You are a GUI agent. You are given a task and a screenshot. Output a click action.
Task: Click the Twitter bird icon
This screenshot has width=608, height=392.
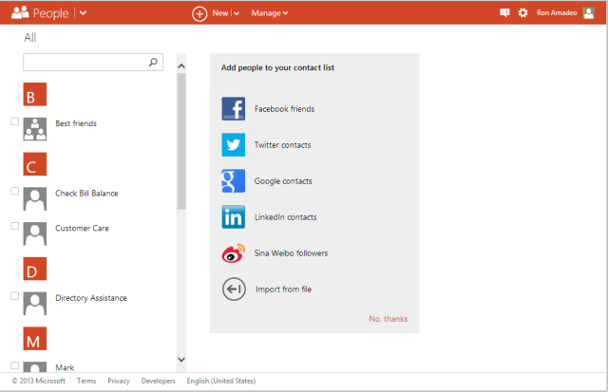234,145
